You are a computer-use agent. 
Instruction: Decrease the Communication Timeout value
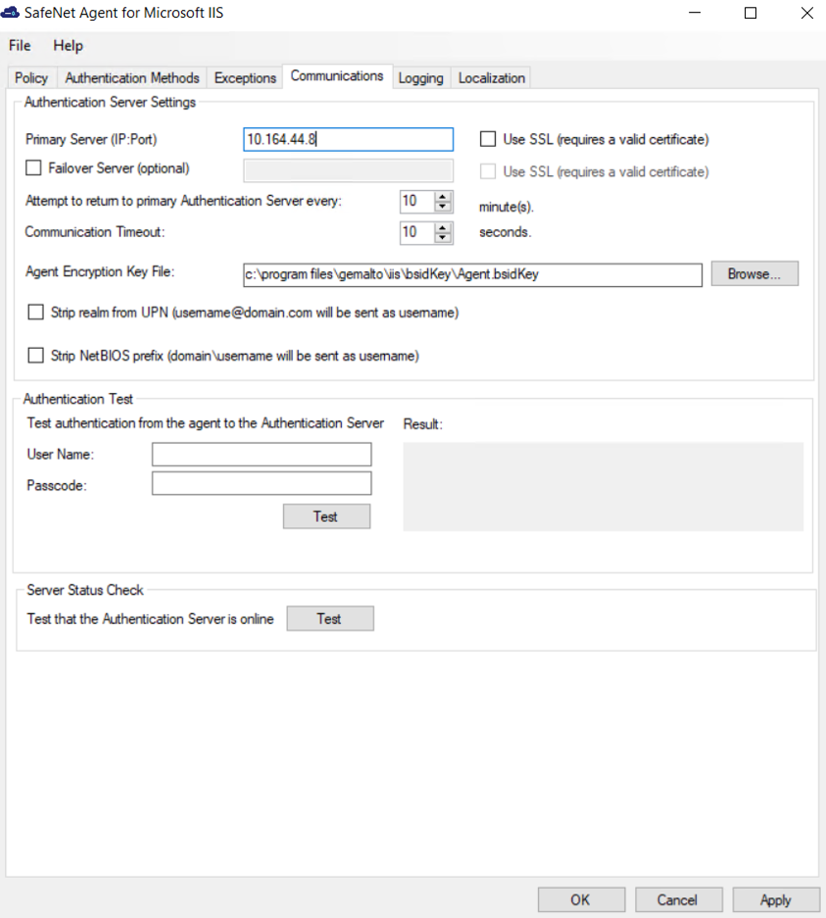tap(443, 238)
